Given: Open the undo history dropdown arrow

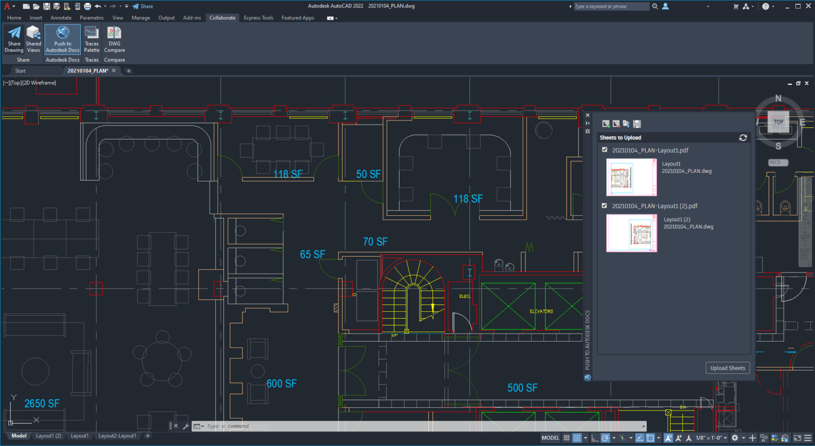Looking at the screenshot, I should pyautogui.click(x=105, y=6).
